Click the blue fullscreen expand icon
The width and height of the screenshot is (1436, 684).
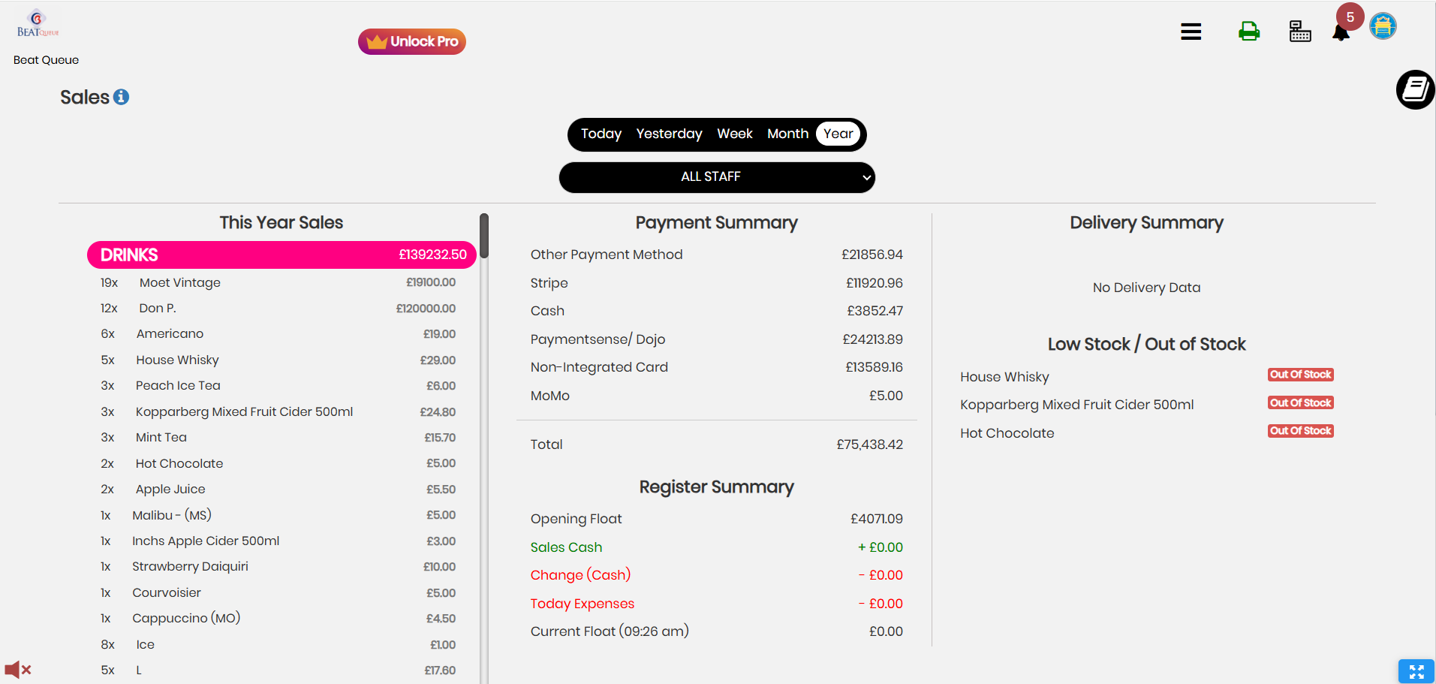click(x=1416, y=671)
